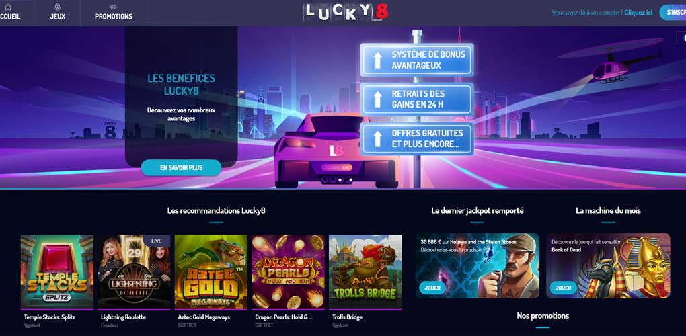This screenshot has height=336, width=686.
Task: Click the S'inscrire sign-up button
Action: (x=674, y=13)
